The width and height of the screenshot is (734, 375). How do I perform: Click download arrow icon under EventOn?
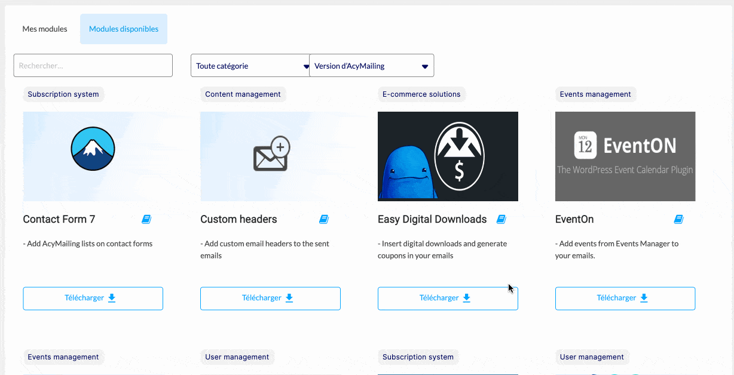pyautogui.click(x=644, y=298)
